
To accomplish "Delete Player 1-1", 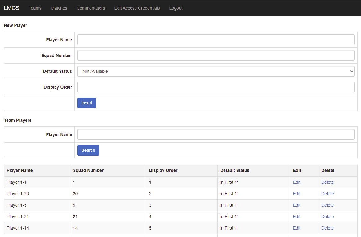I will pos(327,182).
